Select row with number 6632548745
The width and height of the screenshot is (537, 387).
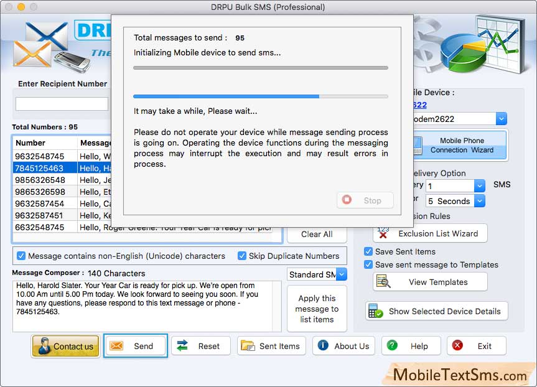tap(142, 227)
